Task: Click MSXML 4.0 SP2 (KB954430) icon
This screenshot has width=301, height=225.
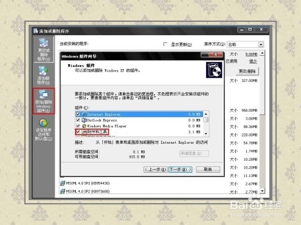Action: tap(63, 183)
